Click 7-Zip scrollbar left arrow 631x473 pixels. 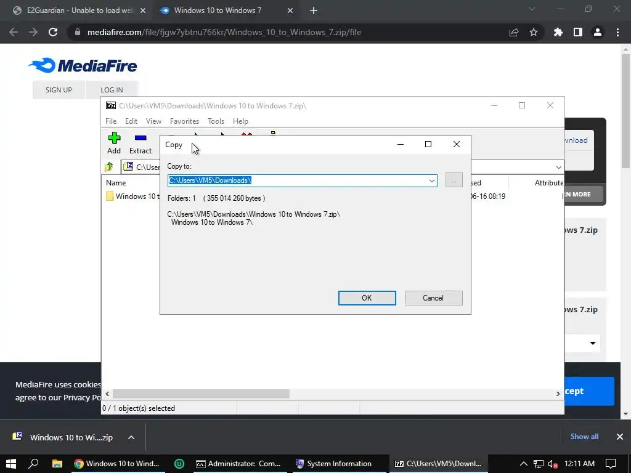coord(107,394)
